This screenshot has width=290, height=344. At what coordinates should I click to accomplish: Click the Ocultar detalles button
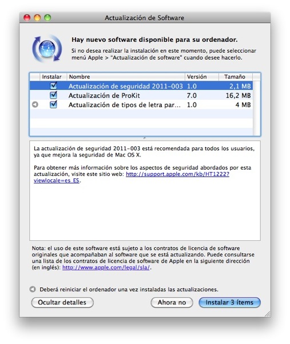click(62, 302)
